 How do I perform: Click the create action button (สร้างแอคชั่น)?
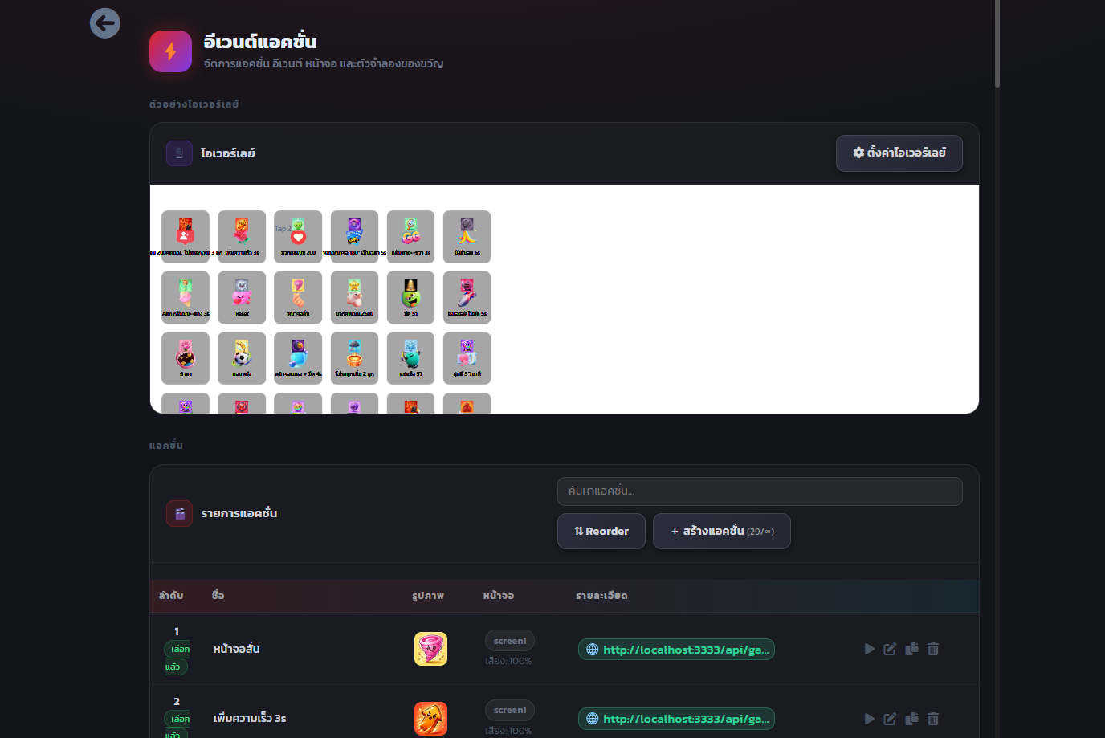click(722, 531)
